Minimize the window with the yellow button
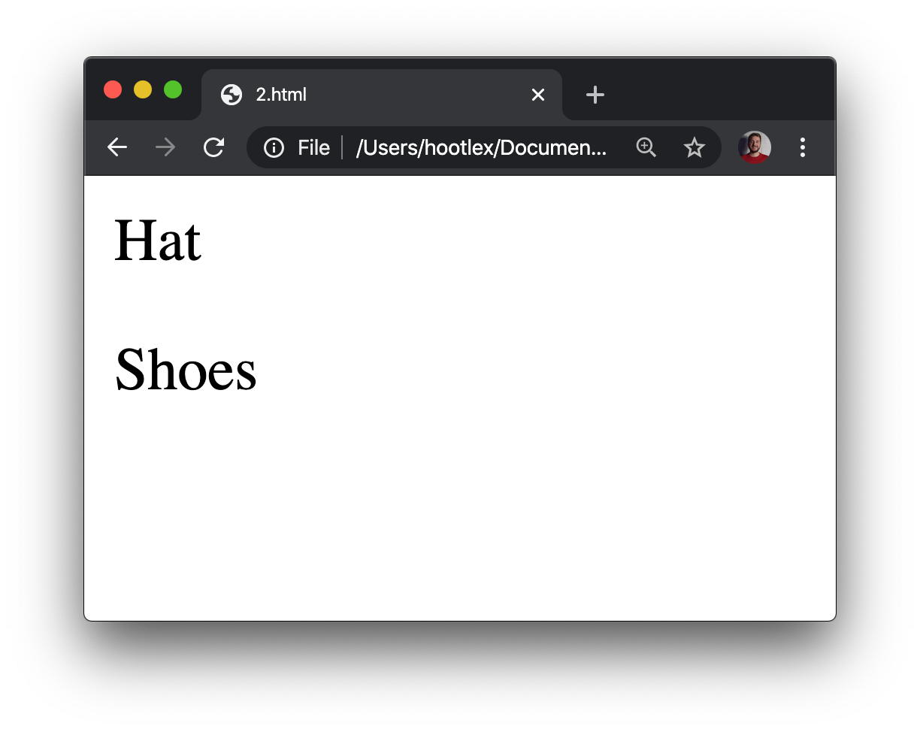This screenshot has width=920, height=732. pyautogui.click(x=143, y=89)
